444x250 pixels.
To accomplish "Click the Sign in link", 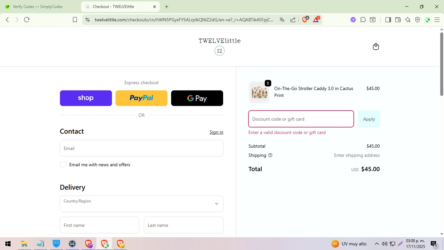I will coord(216,132).
